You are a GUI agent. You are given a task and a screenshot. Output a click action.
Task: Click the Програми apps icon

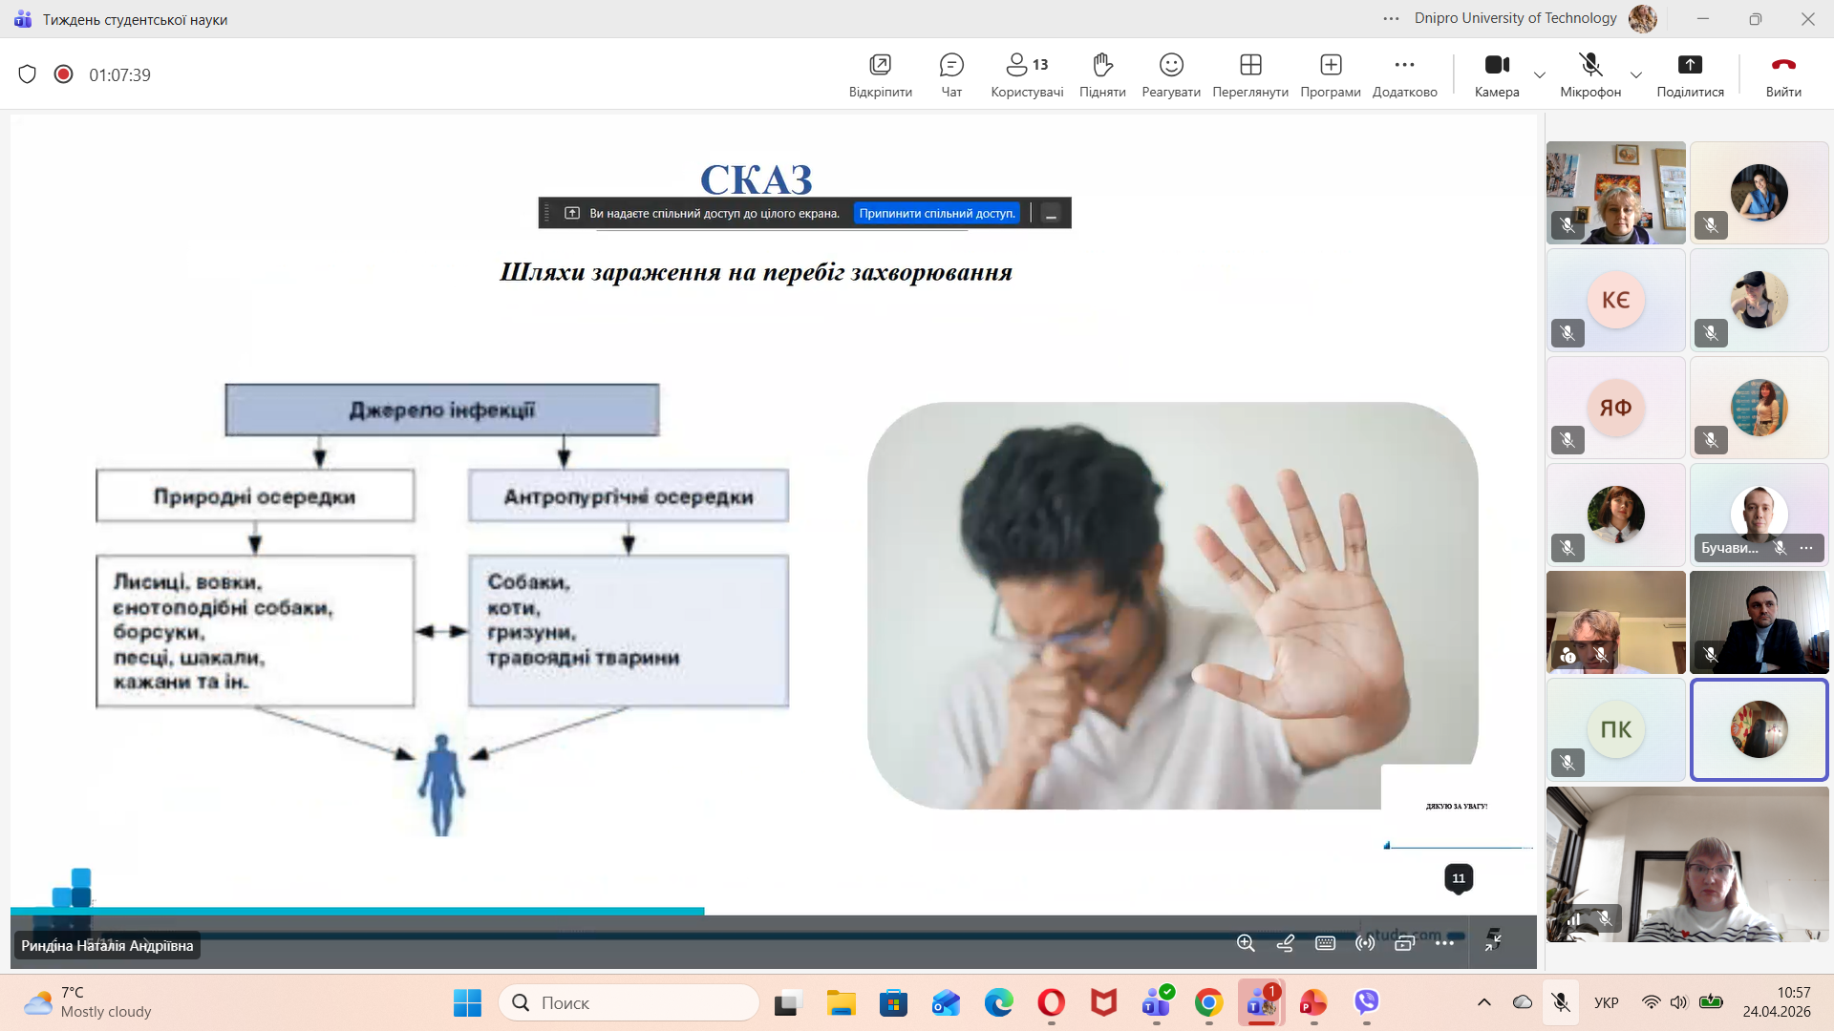pos(1331,74)
